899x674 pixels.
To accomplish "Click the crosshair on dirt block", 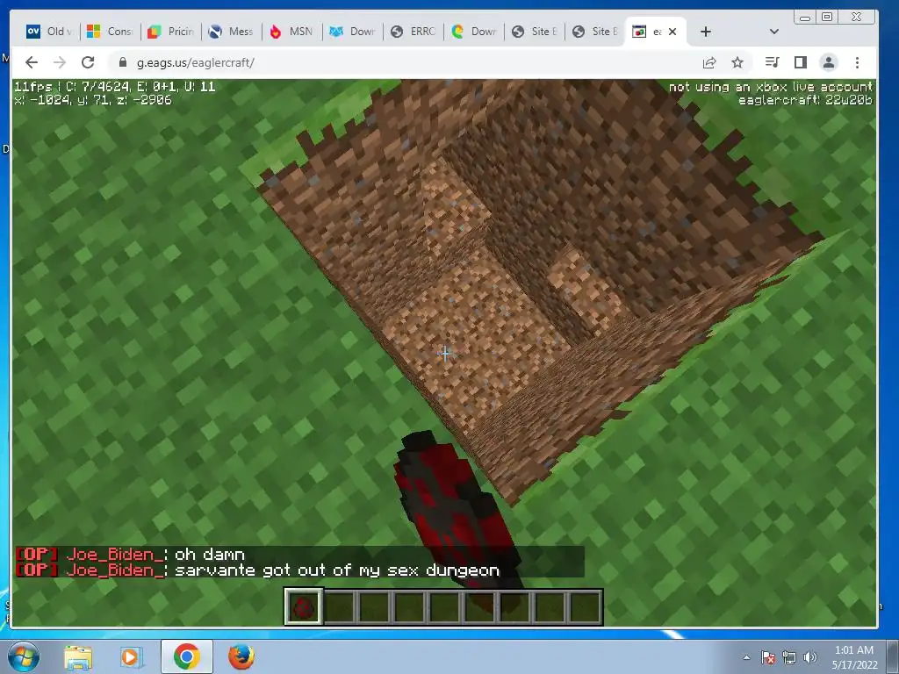I will pos(444,353).
